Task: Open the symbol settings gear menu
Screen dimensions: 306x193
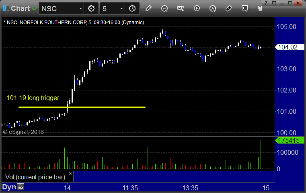Action: pyautogui.click(x=91, y=8)
